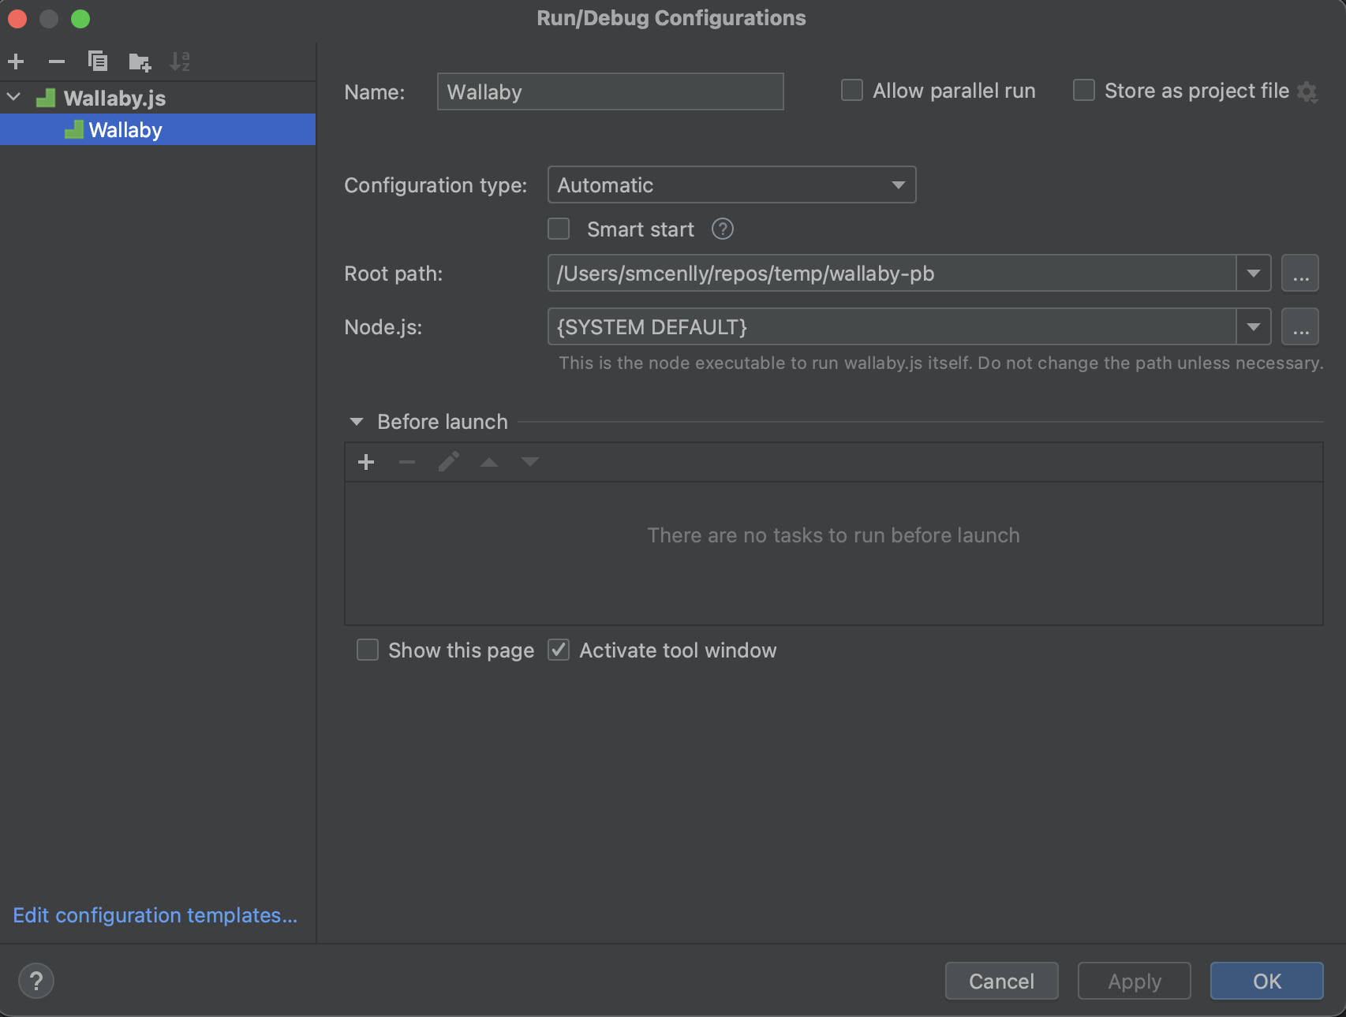
Task: Add a new run configuration
Action: pyautogui.click(x=16, y=61)
